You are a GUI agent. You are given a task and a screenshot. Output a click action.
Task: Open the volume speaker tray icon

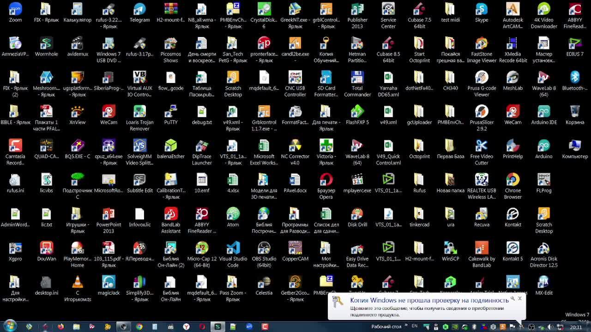tap(550, 327)
